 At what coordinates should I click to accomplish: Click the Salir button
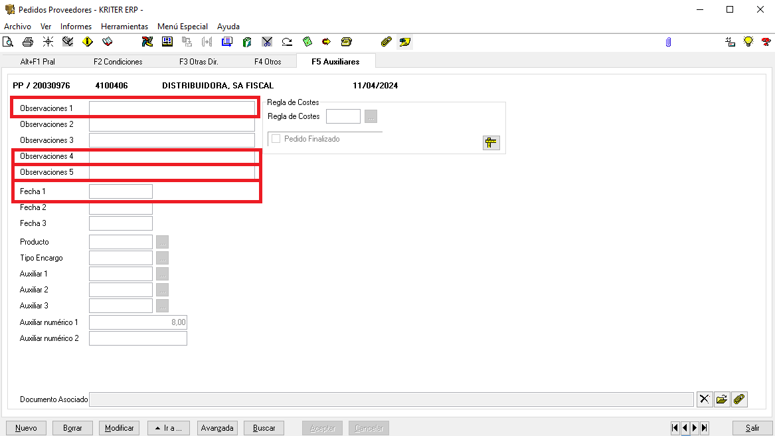point(752,428)
